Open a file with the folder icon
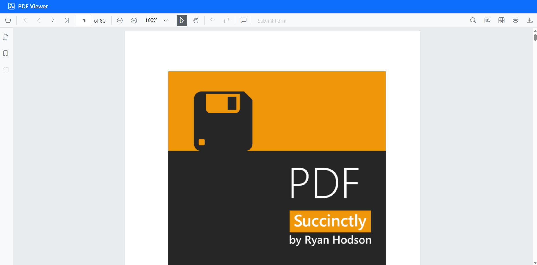Screen dimensions: 537x265 click(x=8, y=21)
